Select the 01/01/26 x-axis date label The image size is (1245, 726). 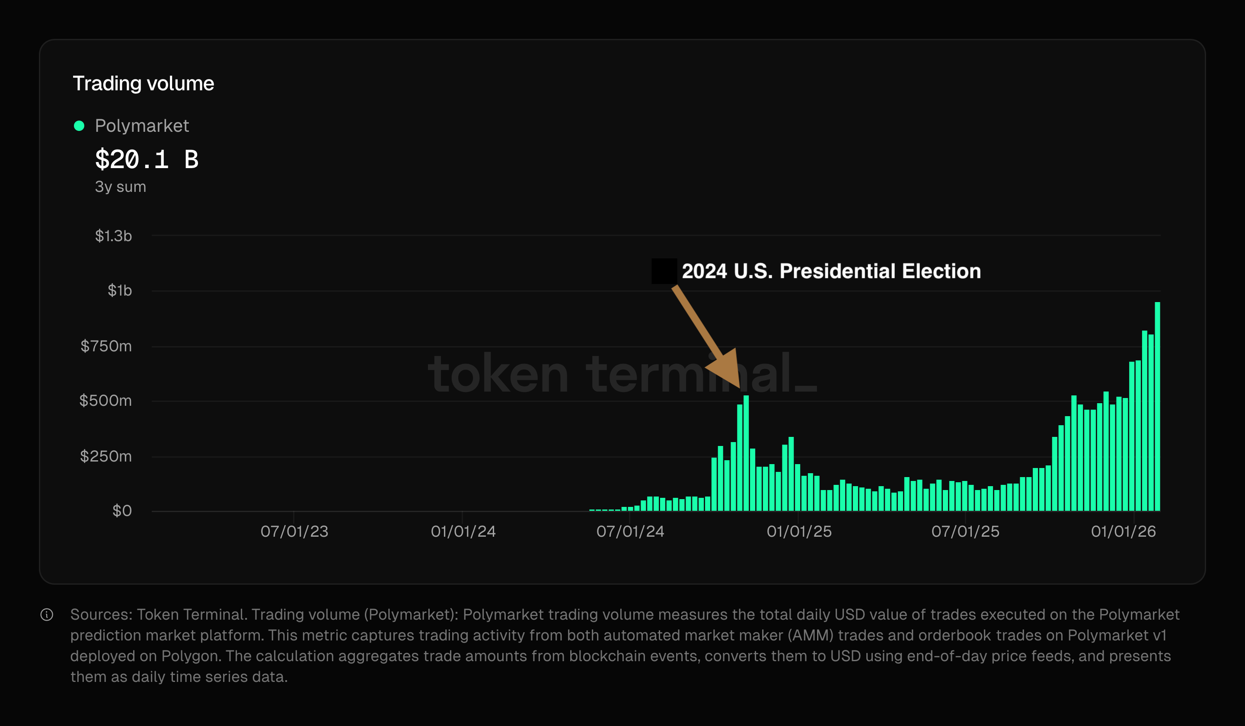point(1123,532)
